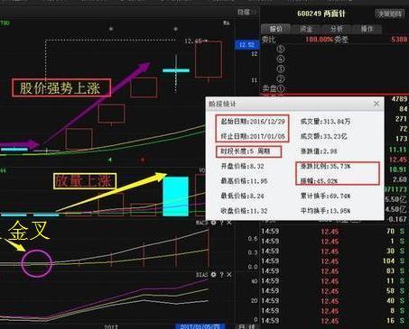The width and height of the screenshot is (409, 329).
Task: Select the 2017/01/05 date marker on timeline
Action: coord(200,326)
